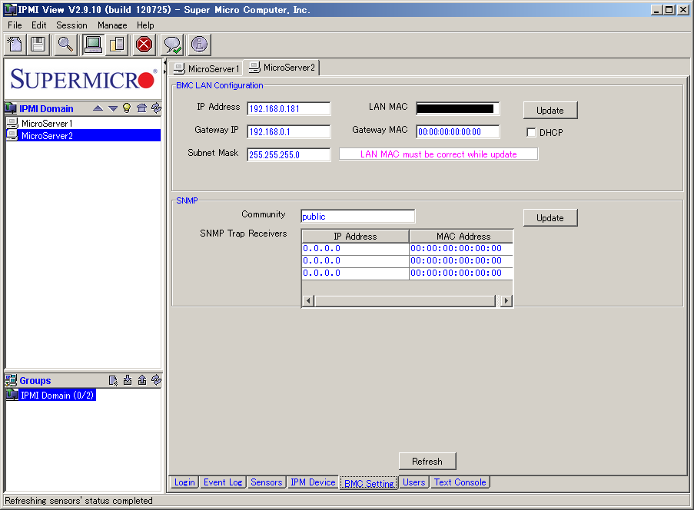Viewport: 694px width, 510px height.
Task: Click the second trap receiver MAC address cell
Action: (461, 261)
